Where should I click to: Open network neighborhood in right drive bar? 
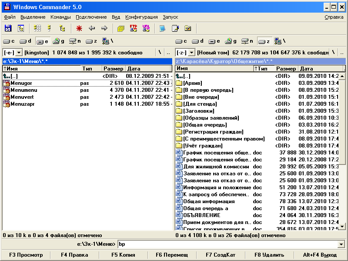click(x=280, y=41)
